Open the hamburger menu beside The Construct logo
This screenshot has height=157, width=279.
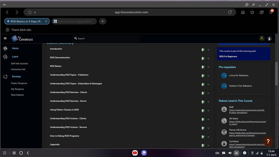tap(5, 38)
